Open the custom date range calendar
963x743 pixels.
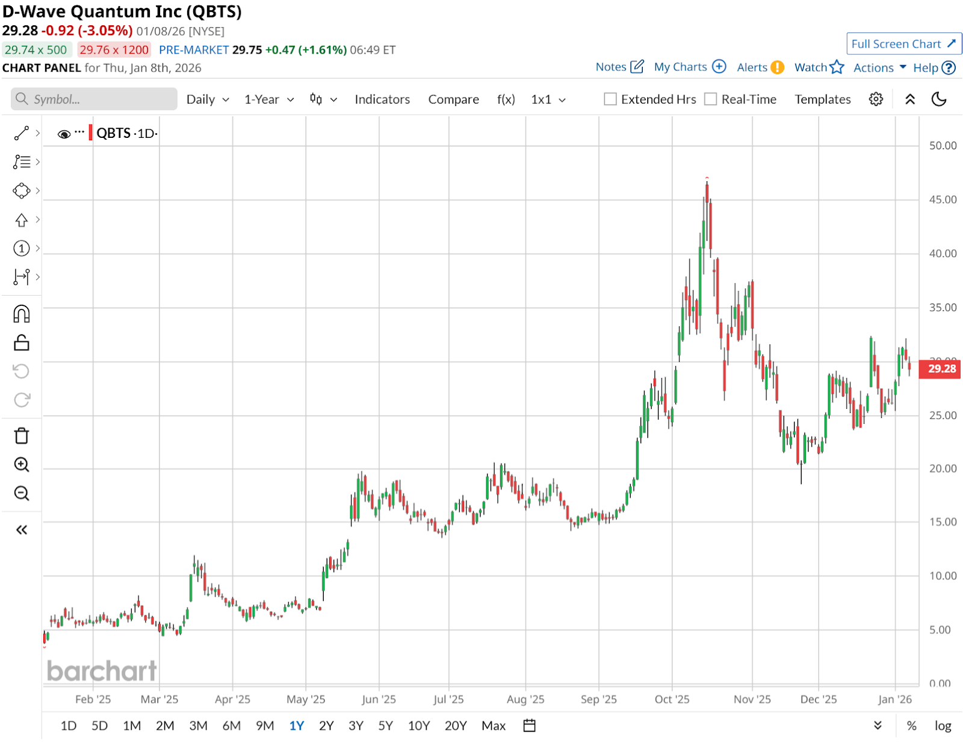[530, 726]
